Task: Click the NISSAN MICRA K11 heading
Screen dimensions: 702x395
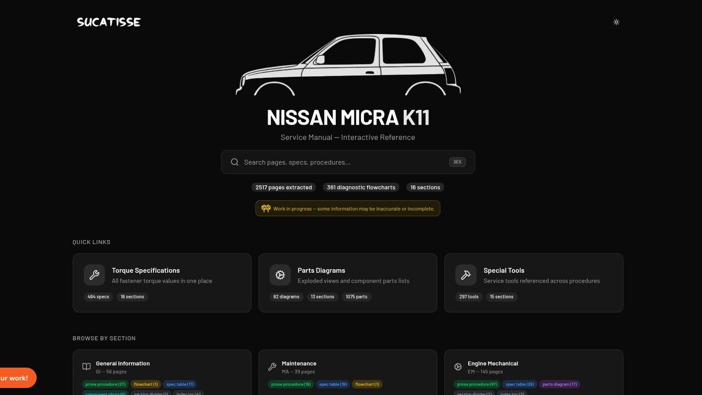Action: click(348, 117)
